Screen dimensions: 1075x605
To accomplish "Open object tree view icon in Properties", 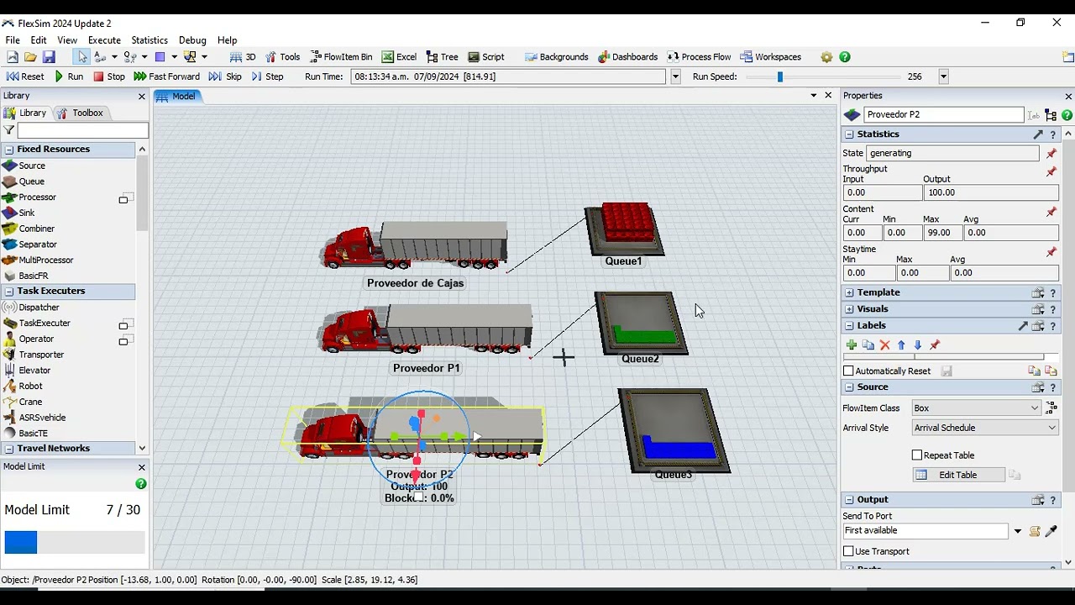I will [x=1051, y=115].
